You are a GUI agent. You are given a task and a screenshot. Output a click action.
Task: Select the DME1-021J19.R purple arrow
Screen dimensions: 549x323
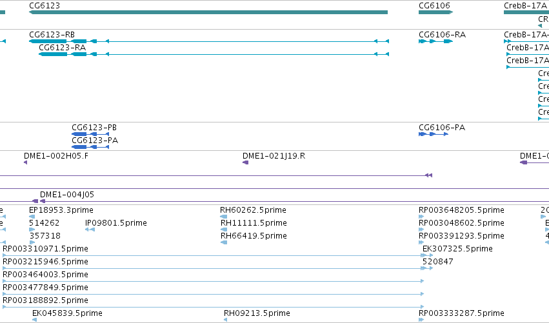(245, 162)
